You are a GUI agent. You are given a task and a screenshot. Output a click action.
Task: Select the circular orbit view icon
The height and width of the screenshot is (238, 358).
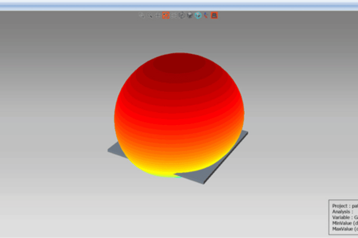[182, 15]
